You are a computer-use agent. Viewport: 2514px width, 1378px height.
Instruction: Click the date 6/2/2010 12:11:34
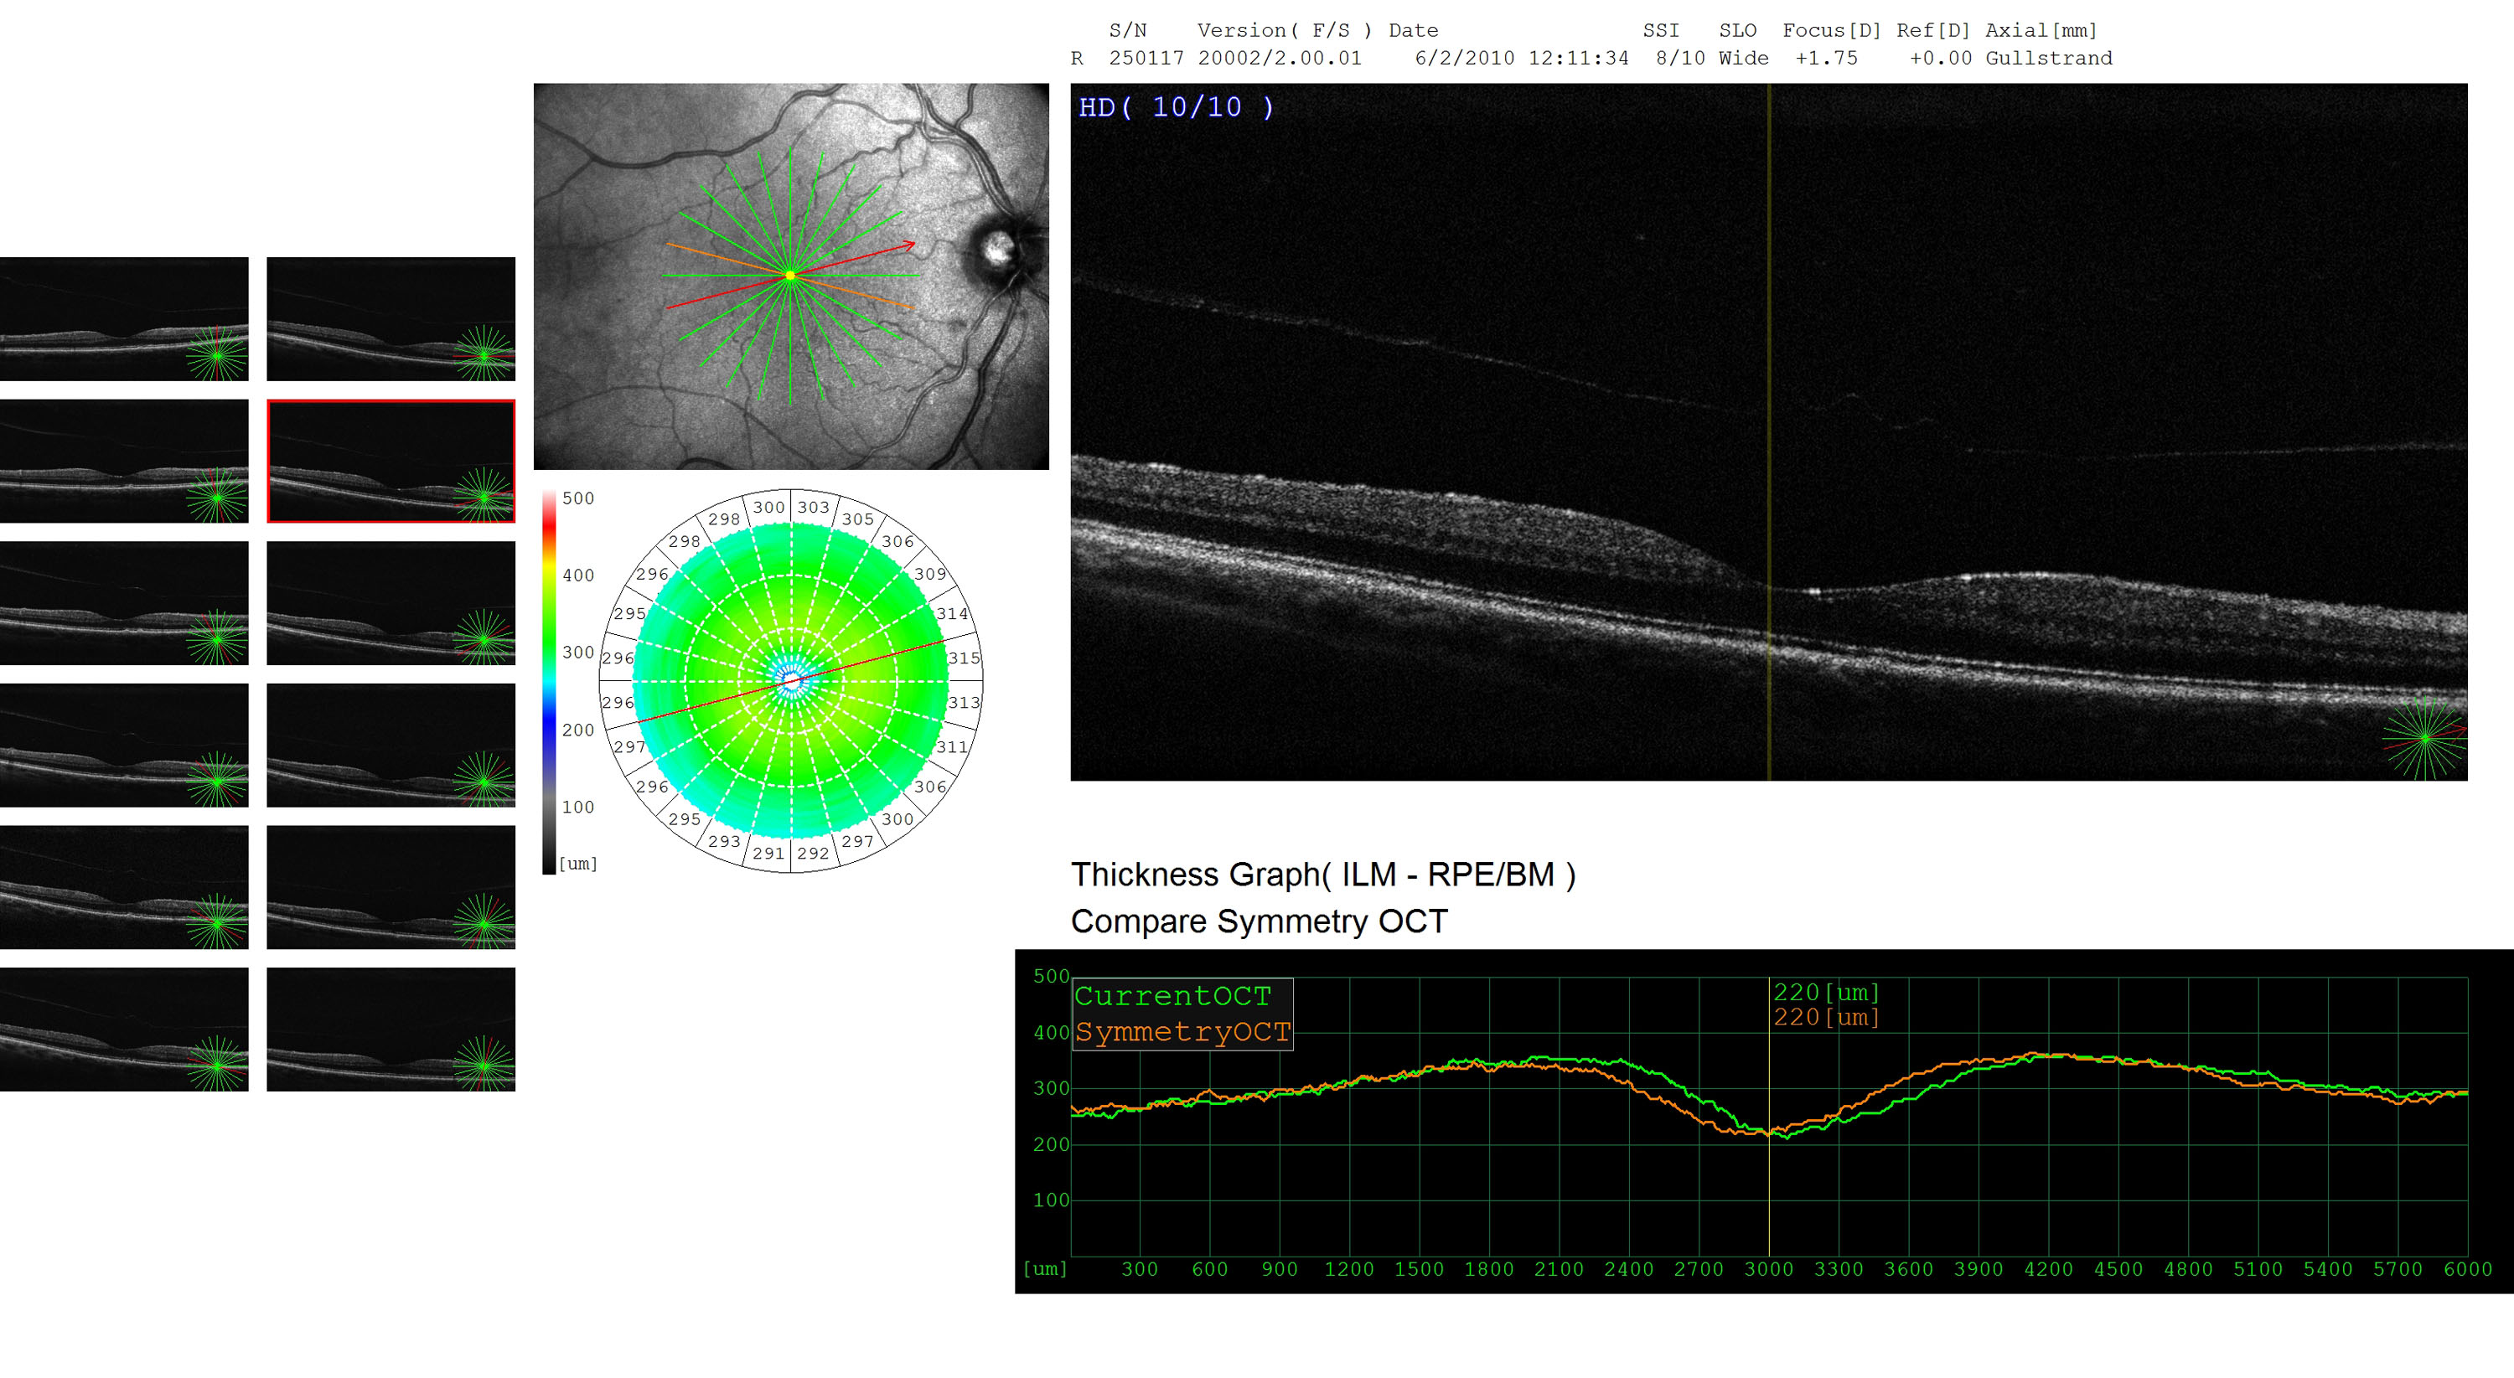pos(1522,59)
